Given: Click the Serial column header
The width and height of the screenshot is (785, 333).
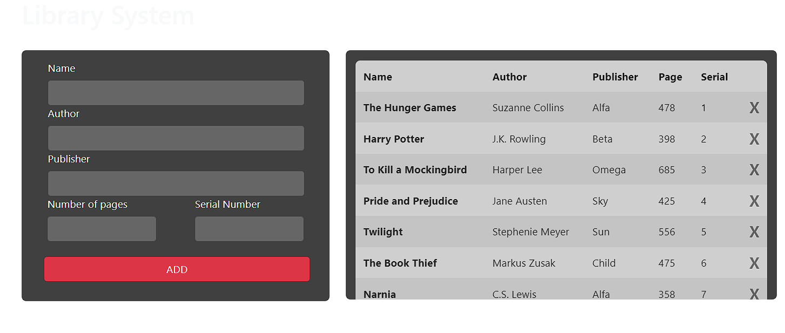Looking at the screenshot, I should [714, 77].
